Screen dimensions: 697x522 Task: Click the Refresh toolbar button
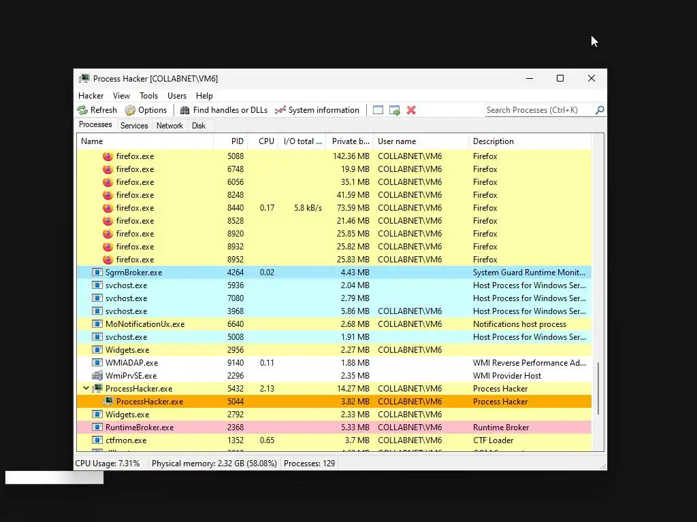click(x=97, y=110)
